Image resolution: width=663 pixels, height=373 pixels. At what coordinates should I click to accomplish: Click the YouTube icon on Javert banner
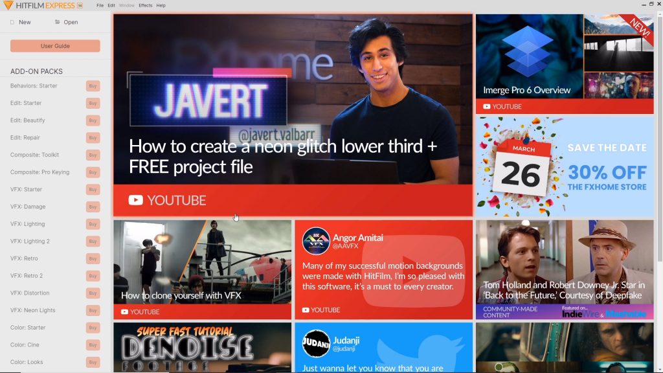(x=135, y=200)
